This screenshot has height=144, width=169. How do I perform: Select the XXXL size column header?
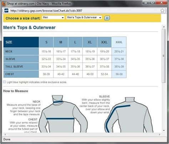point(119,42)
